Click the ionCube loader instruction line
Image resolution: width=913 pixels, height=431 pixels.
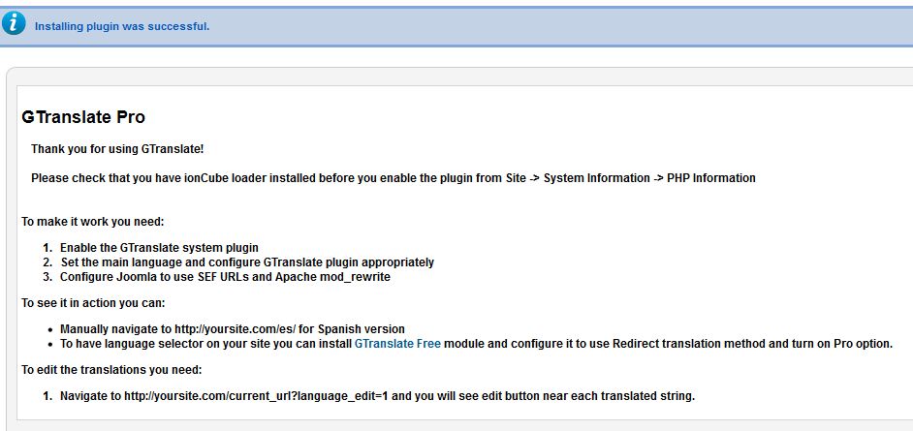pos(394,178)
